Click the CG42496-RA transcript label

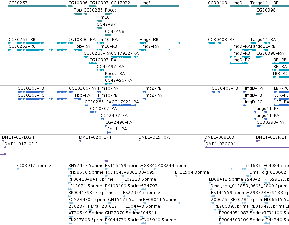(119, 80)
